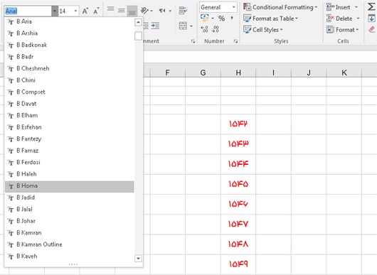Open Alignment dialog launcher
This screenshot has width=377, height=275.
[193, 41]
